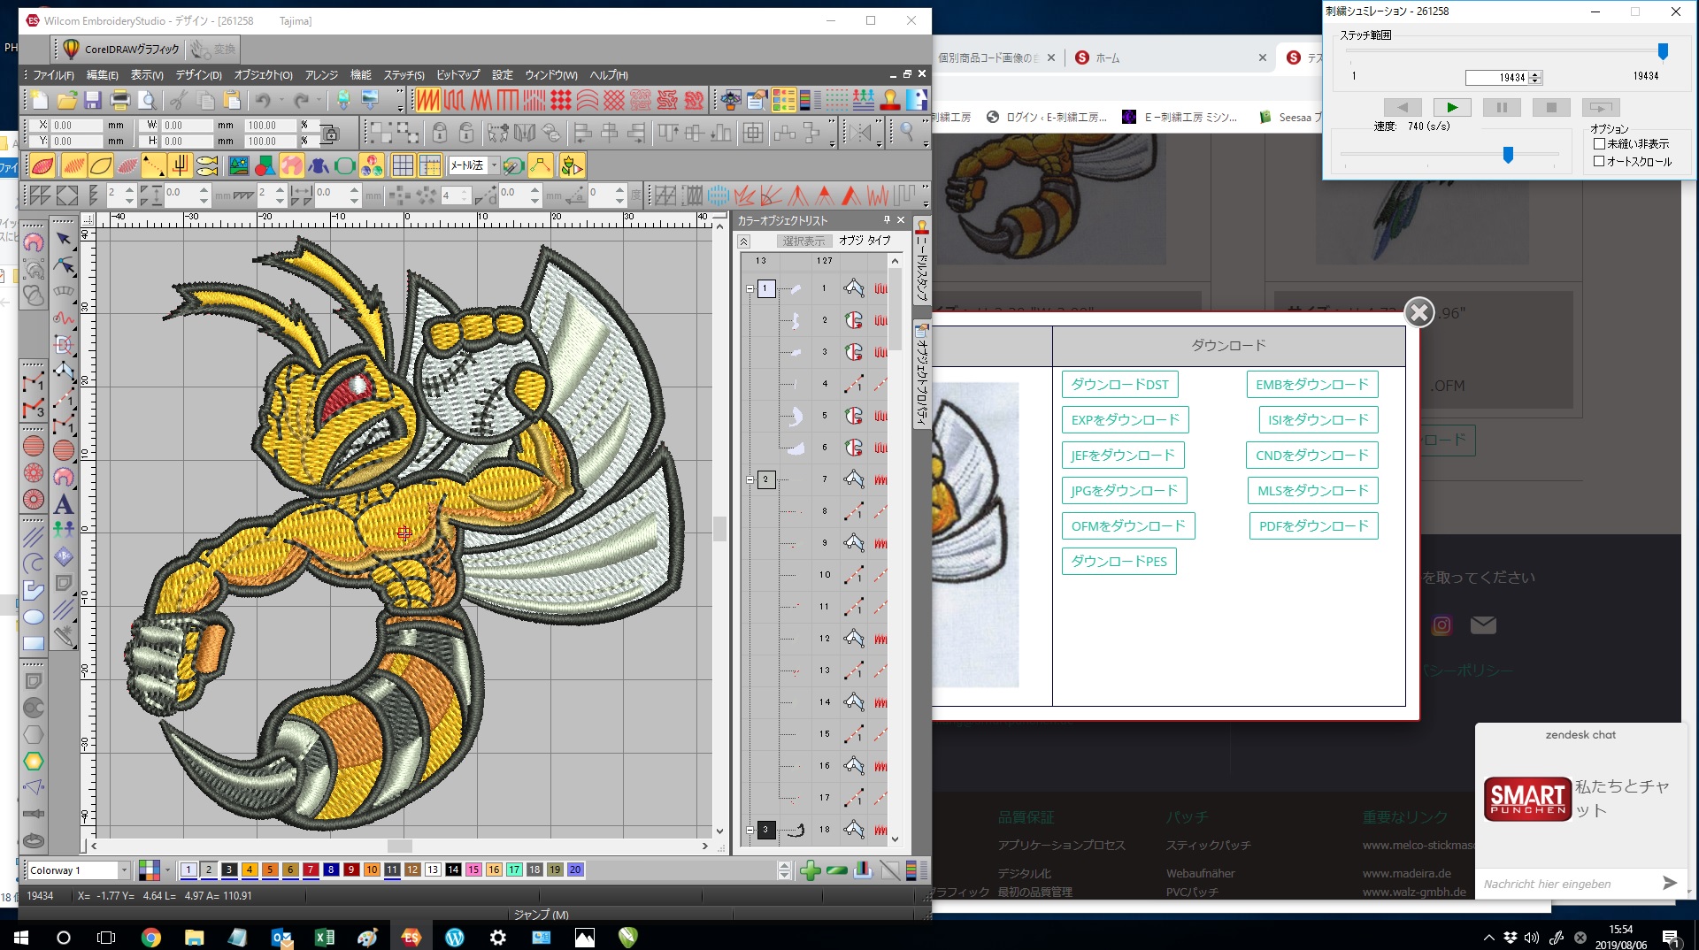
Task: Open WordPress app from the taskbar
Action: click(x=455, y=937)
